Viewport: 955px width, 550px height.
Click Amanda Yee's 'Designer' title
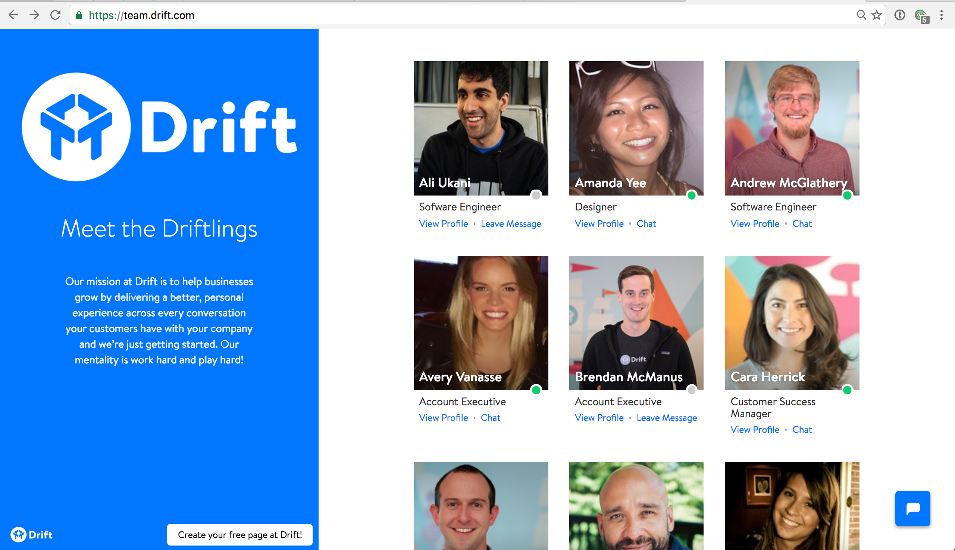[595, 207]
